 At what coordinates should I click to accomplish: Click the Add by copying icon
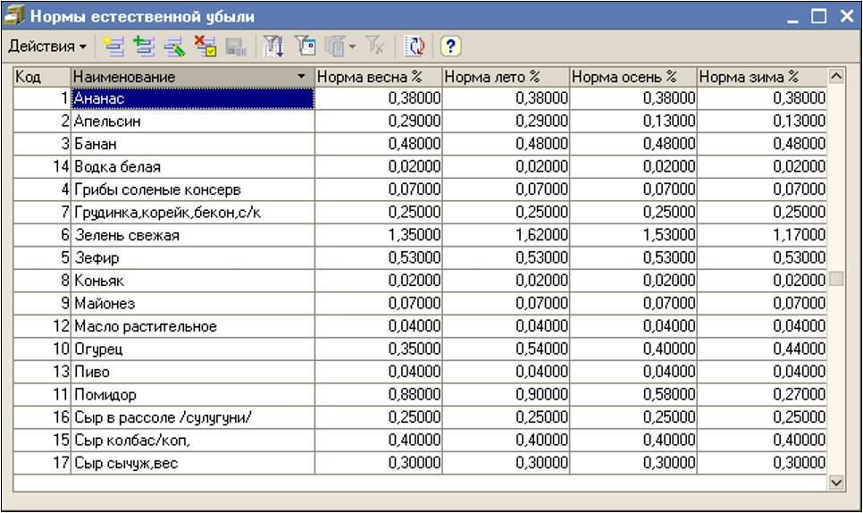coord(143,45)
